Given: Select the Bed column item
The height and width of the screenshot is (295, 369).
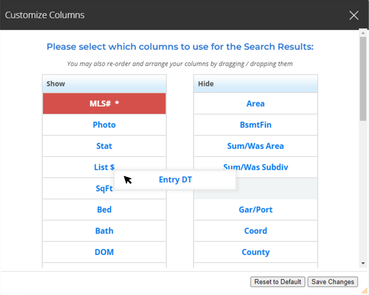Looking at the screenshot, I should [x=104, y=210].
